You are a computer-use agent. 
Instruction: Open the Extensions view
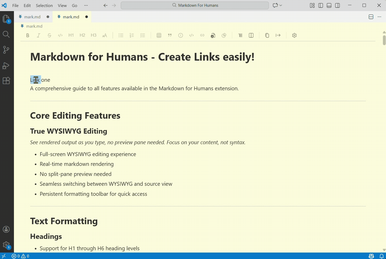[x=6, y=81]
